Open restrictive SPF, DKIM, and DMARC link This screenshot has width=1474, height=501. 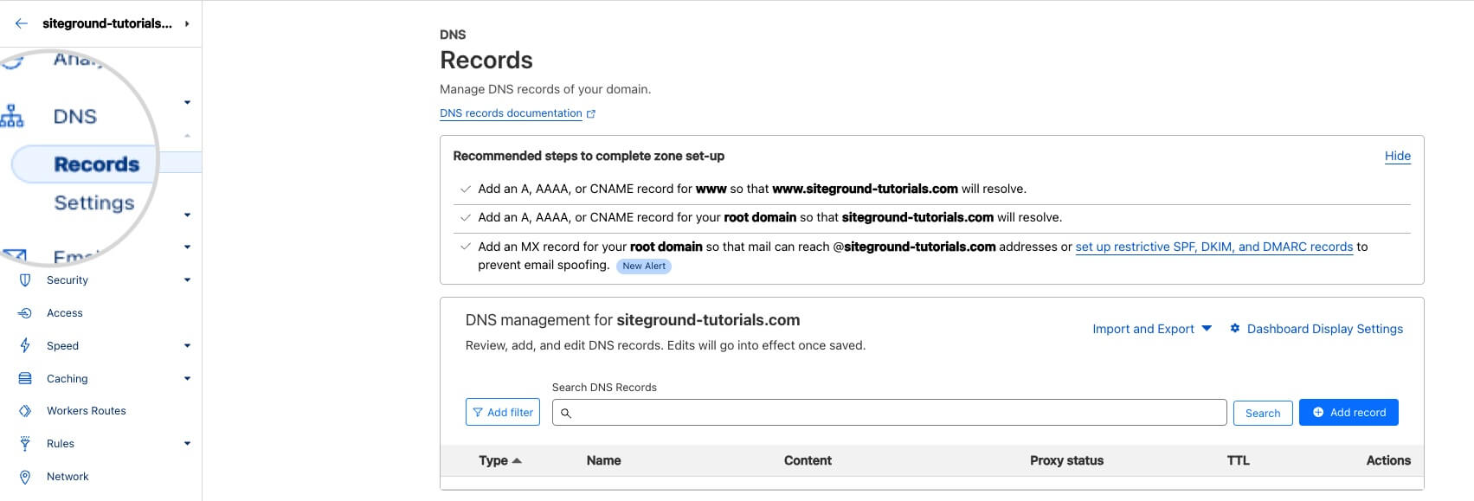tap(1213, 247)
